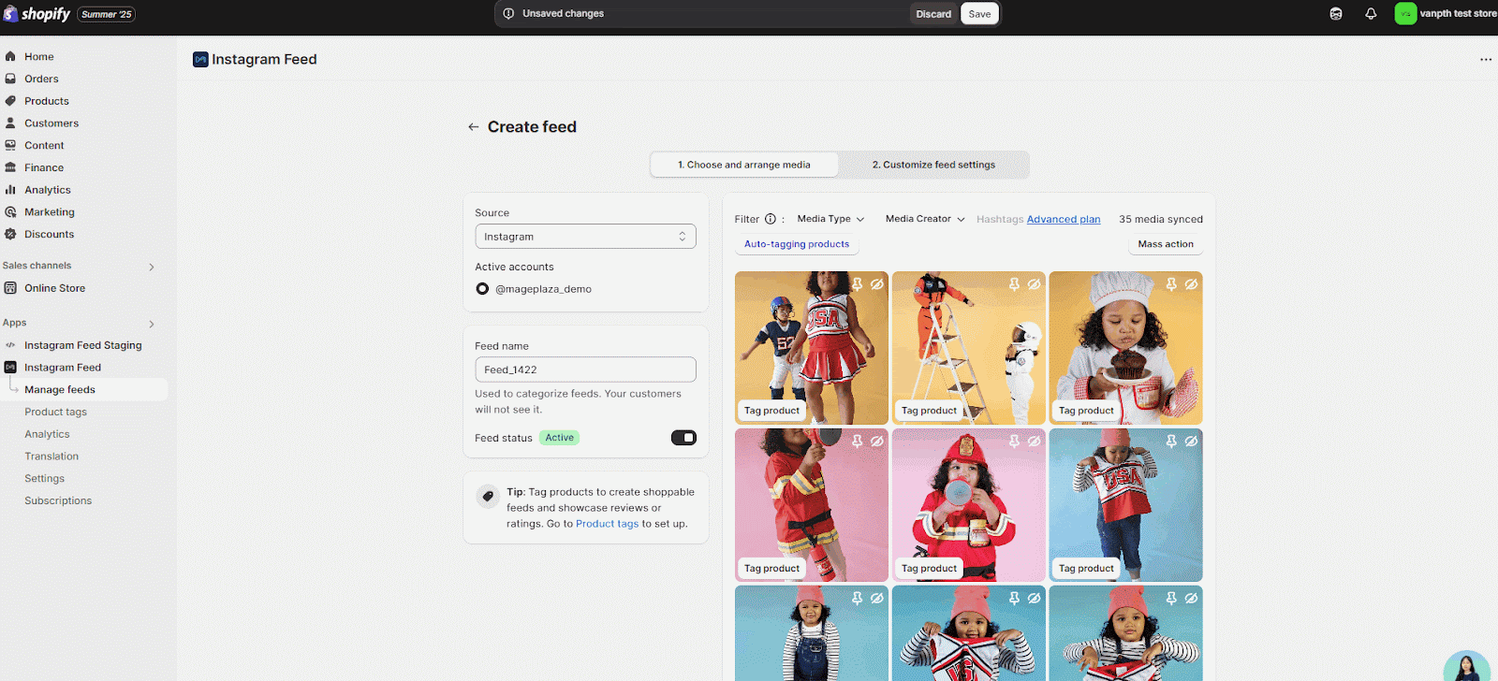1498x681 pixels.
Task: Open the notifications bell
Action: click(x=1371, y=14)
